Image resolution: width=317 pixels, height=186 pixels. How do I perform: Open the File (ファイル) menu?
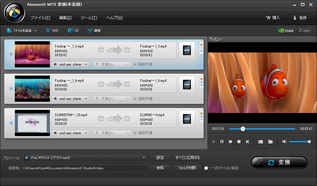point(40,18)
